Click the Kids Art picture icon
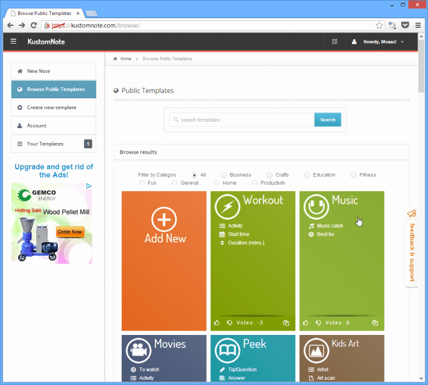 point(316,351)
